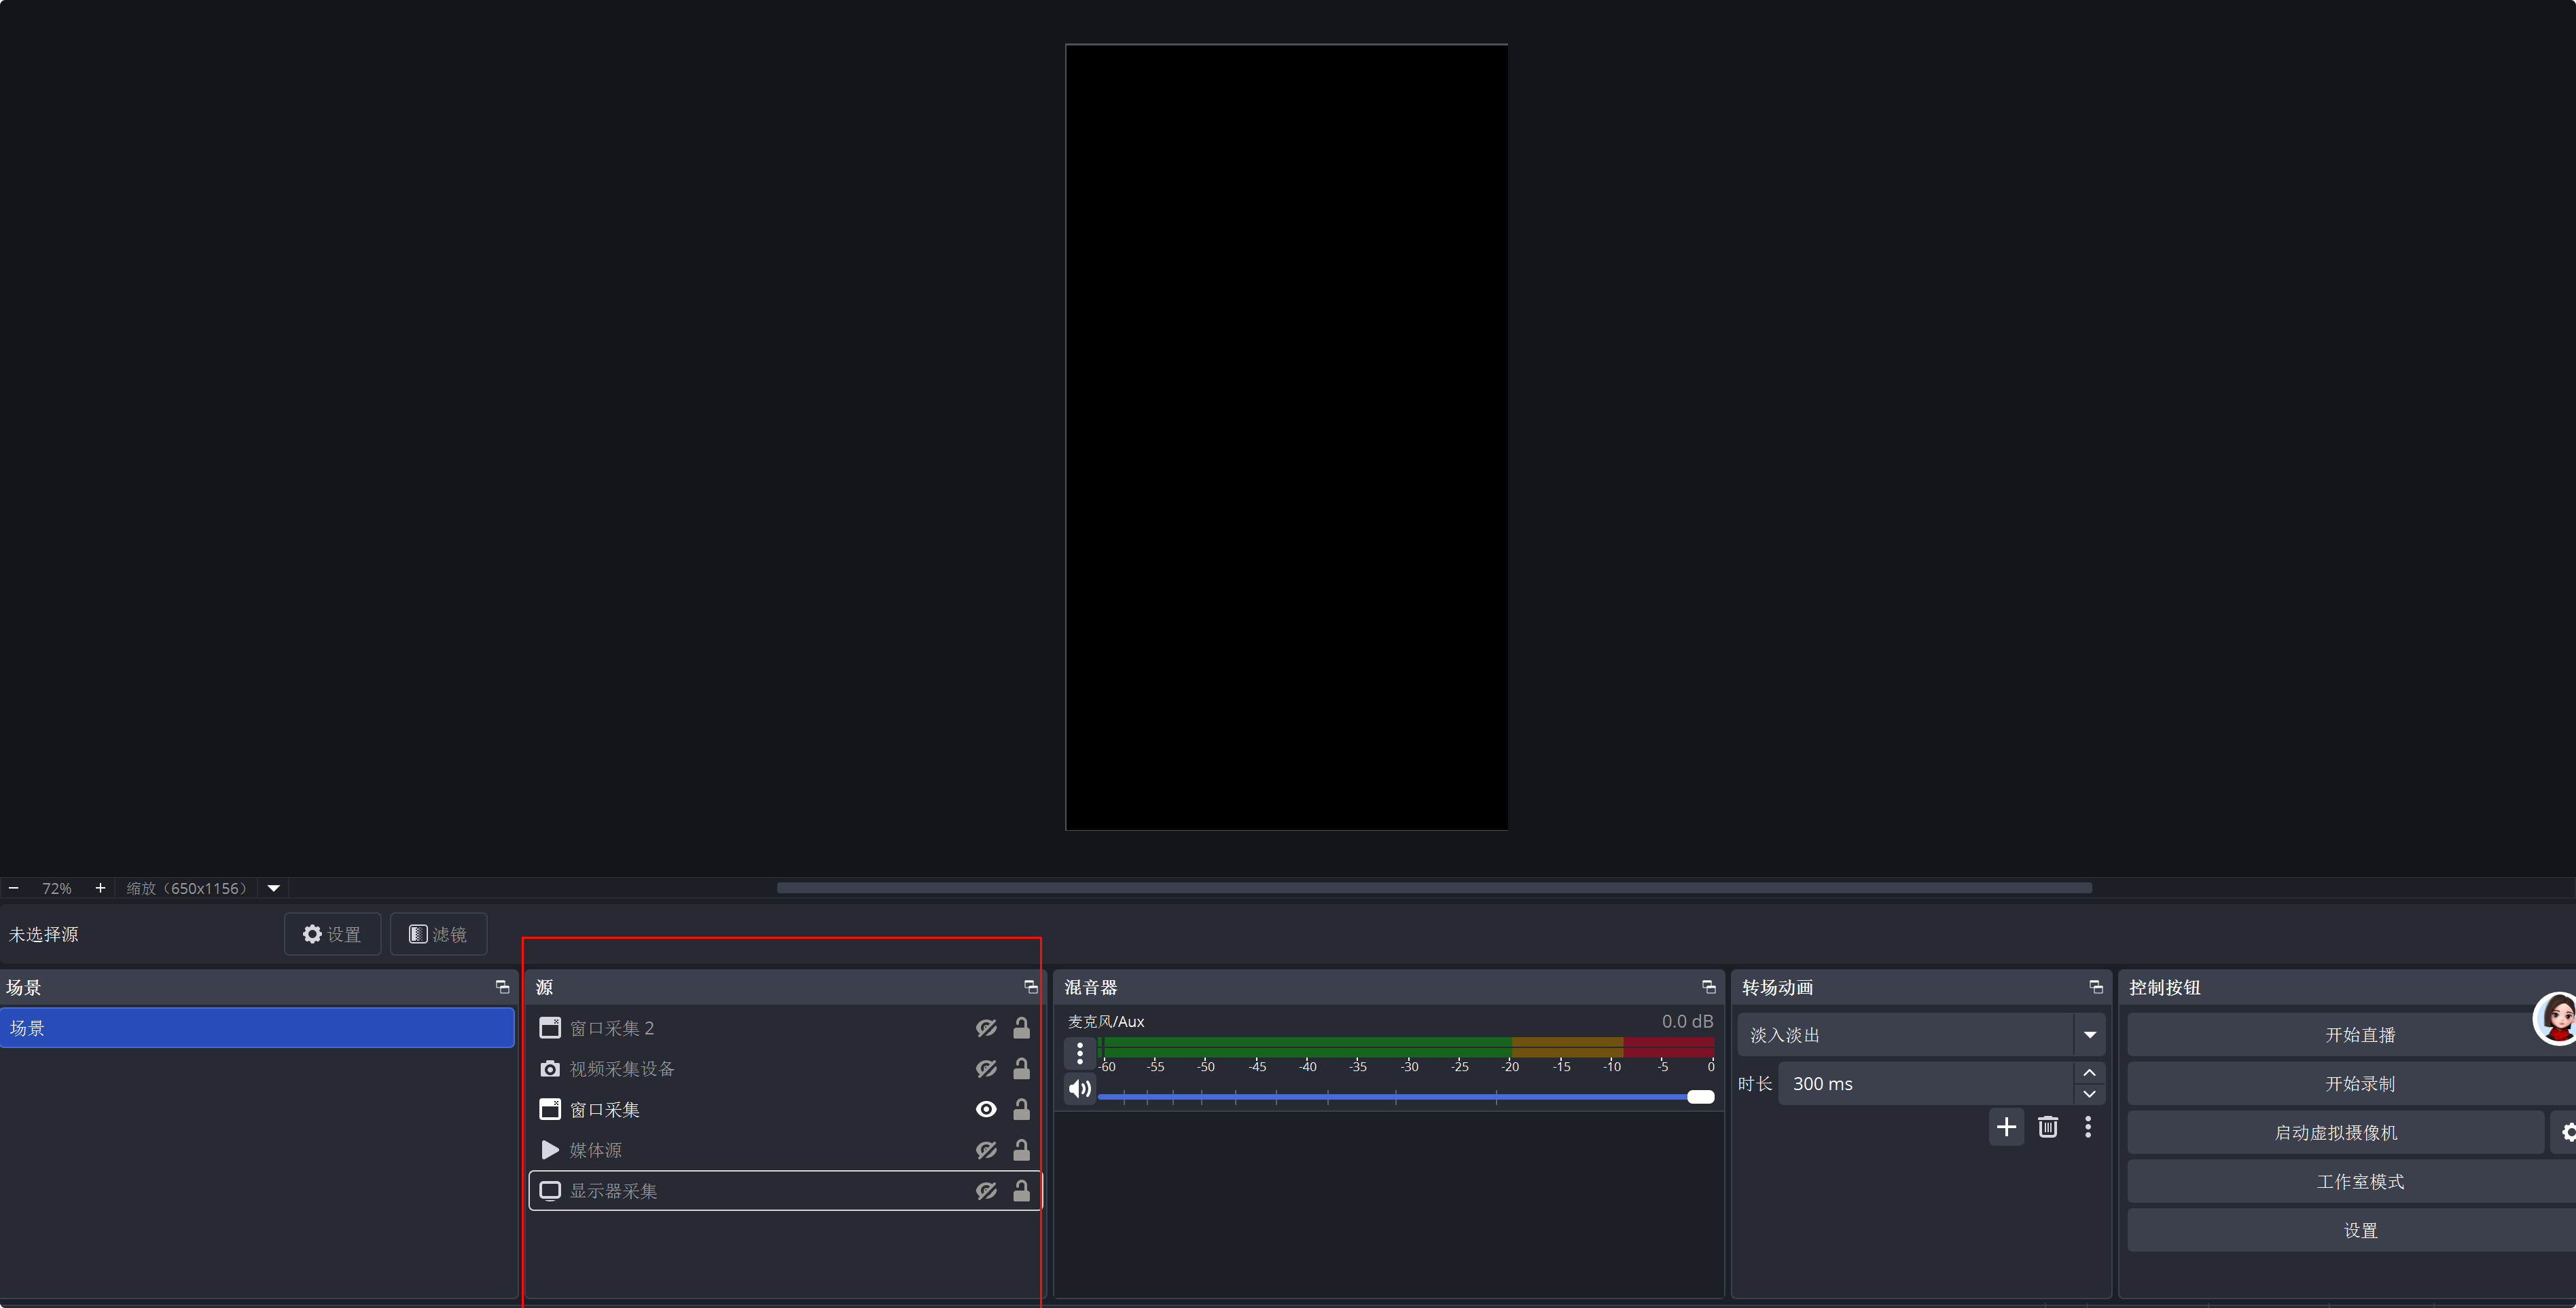Show the 媒体源 source

coord(986,1150)
